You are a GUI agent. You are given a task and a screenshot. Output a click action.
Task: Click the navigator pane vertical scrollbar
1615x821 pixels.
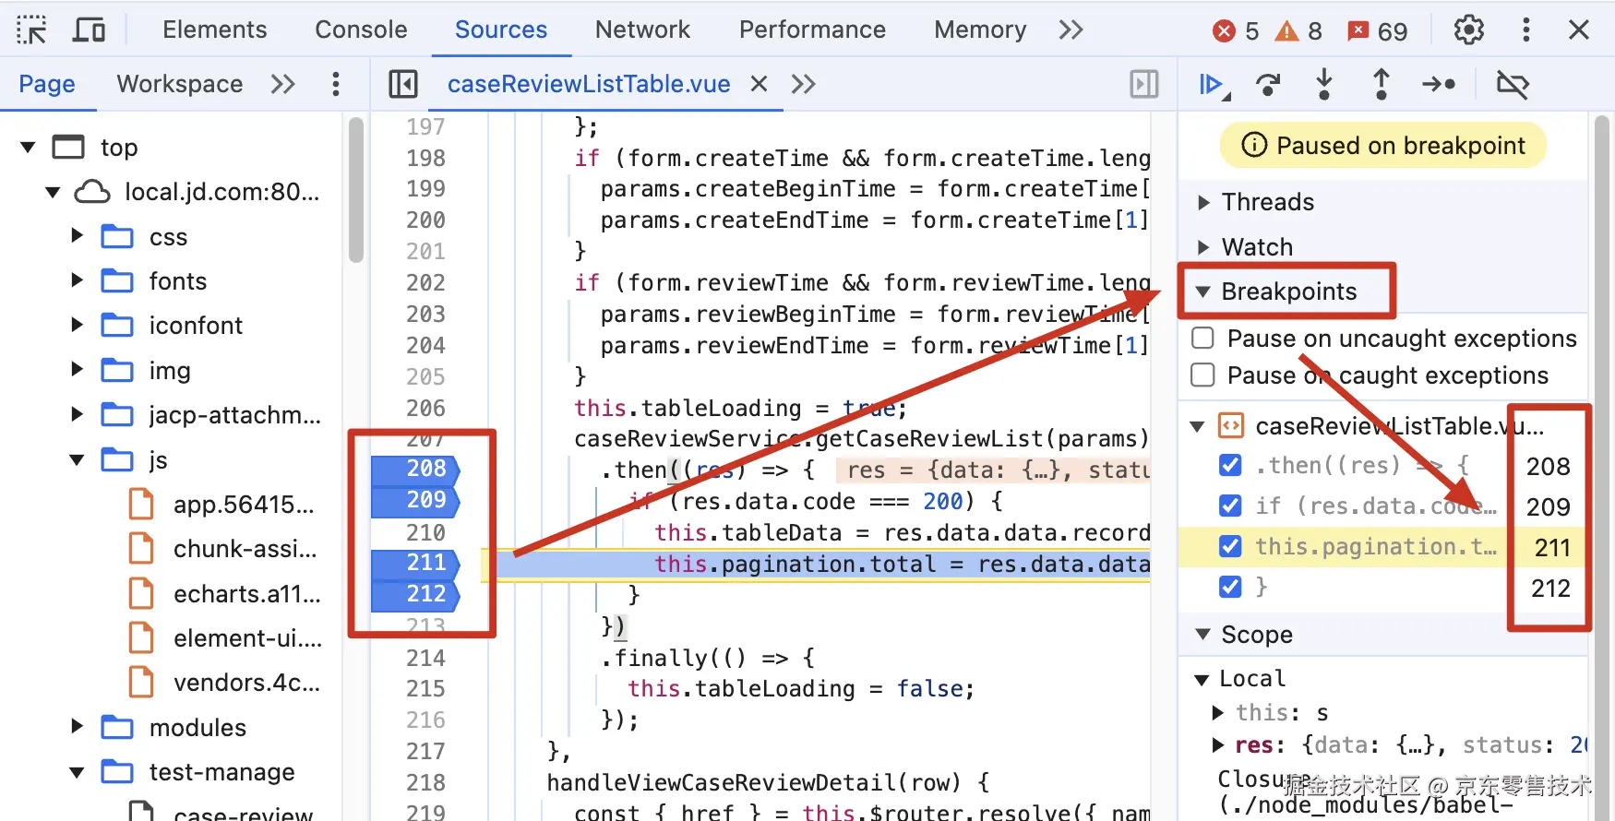(x=356, y=189)
